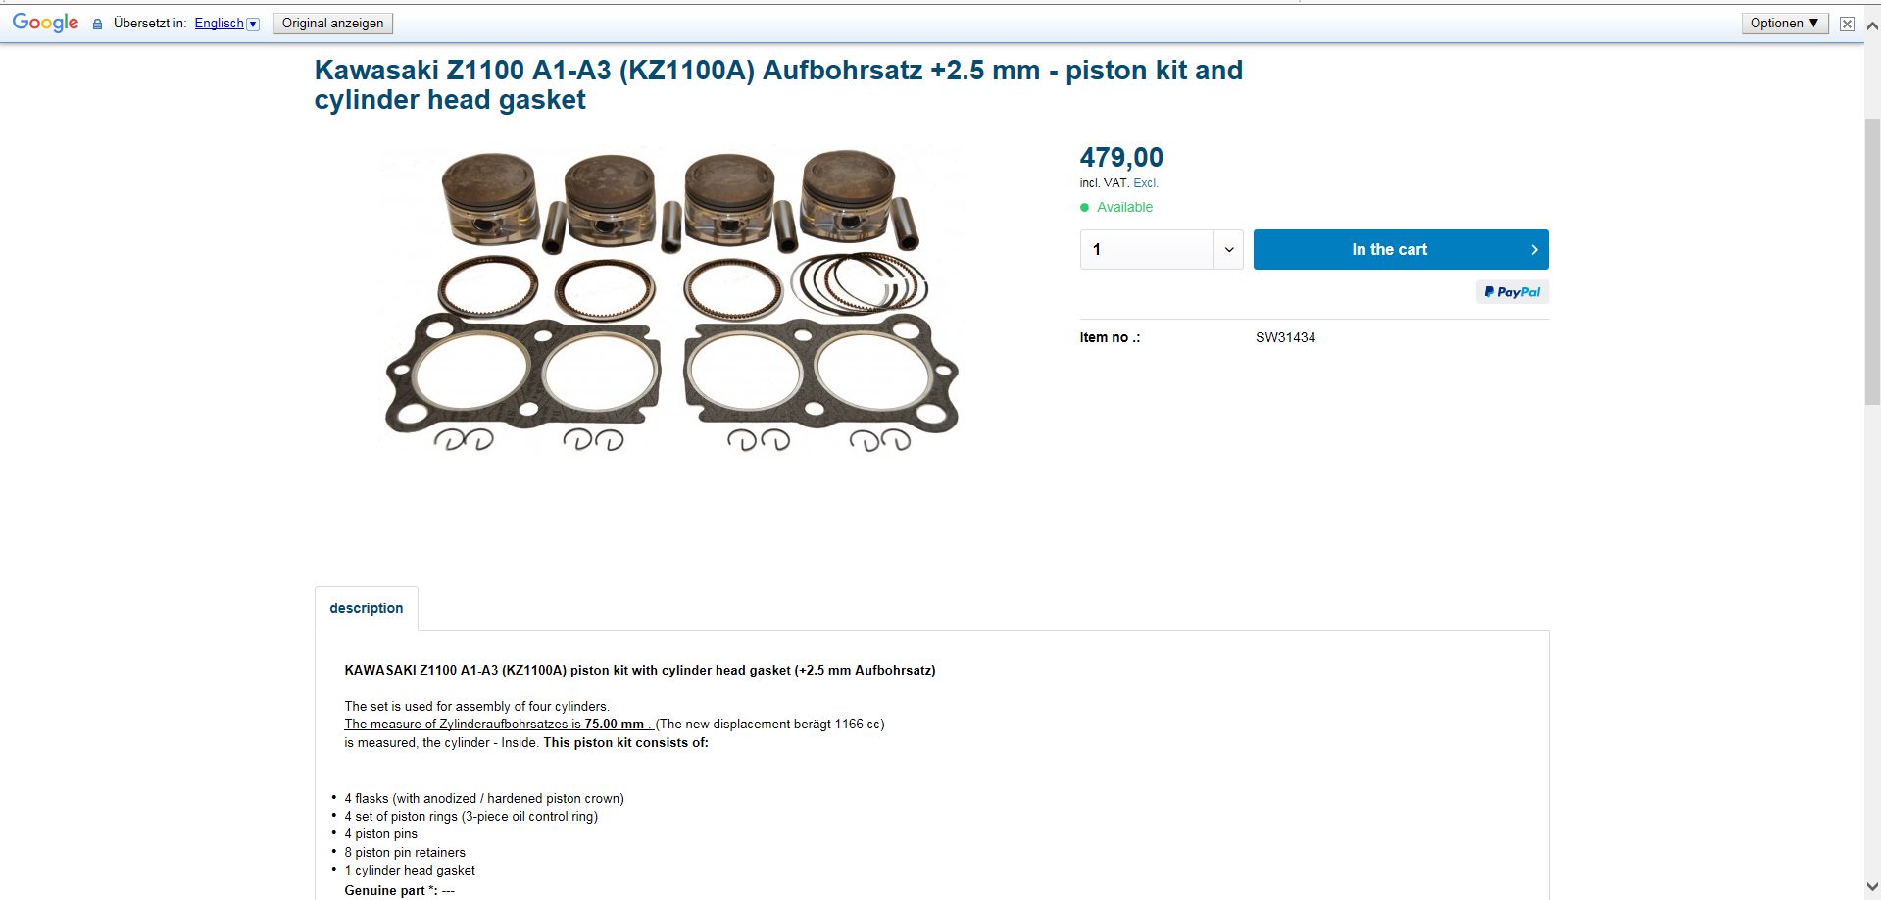This screenshot has width=1881, height=900.
Task: Click the scroll-up arrow of the page scrollbar
Action: pos(1871,27)
